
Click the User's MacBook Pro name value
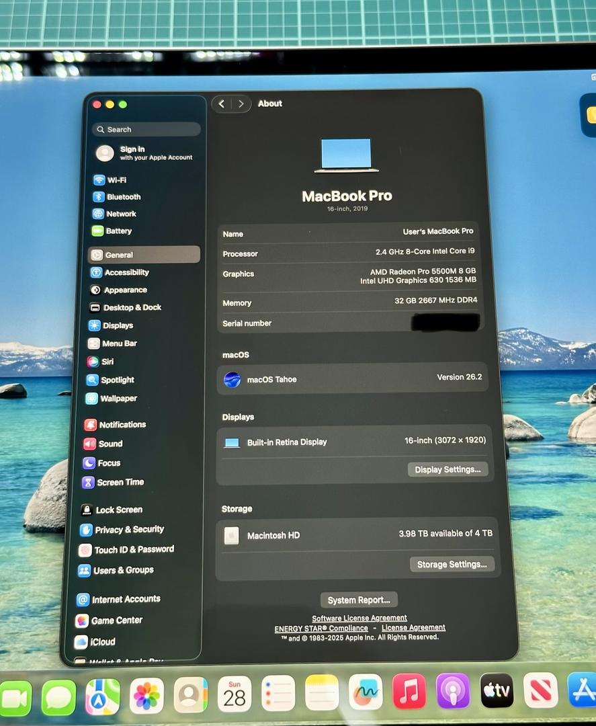pos(437,231)
